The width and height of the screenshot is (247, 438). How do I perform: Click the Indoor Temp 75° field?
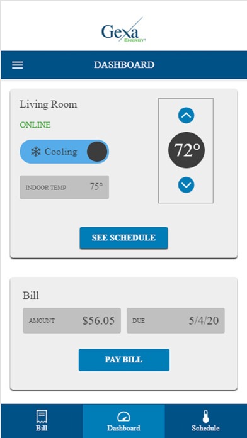pos(64,187)
